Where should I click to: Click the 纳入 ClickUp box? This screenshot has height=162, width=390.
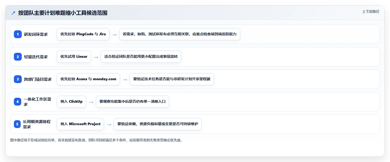point(72,102)
